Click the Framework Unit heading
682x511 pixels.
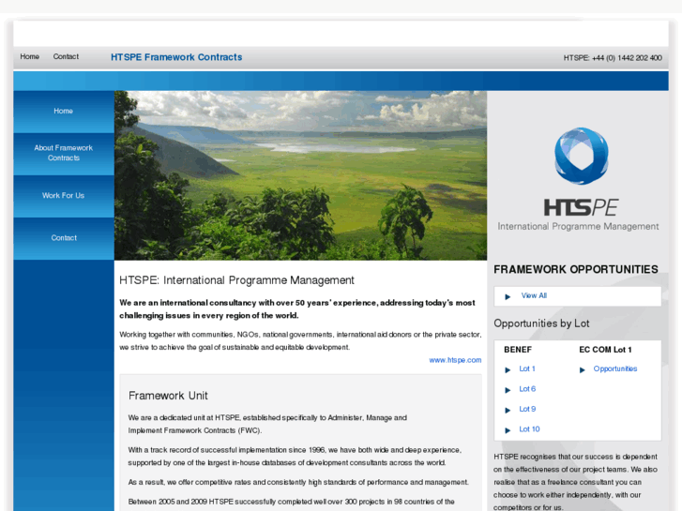tap(168, 396)
